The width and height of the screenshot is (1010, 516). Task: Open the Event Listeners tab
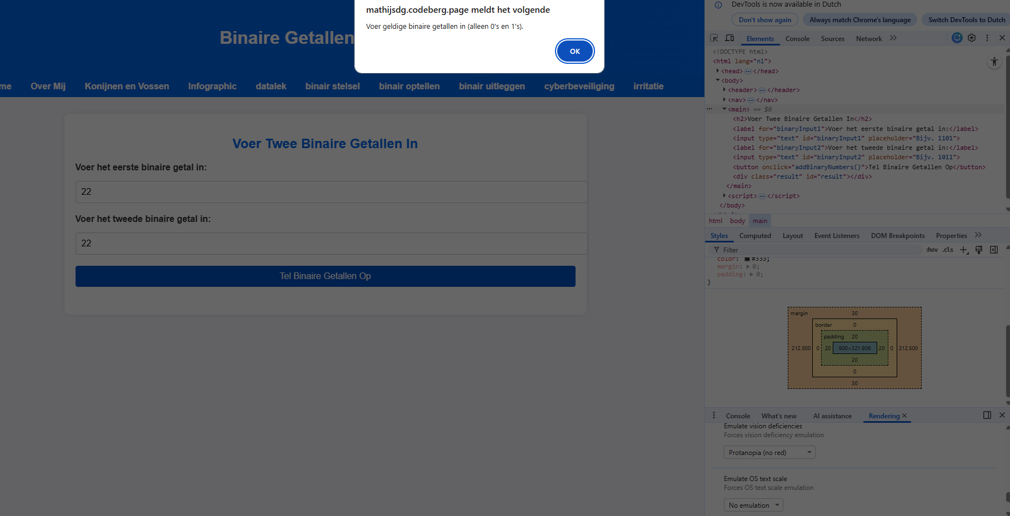pyautogui.click(x=837, y=236)
